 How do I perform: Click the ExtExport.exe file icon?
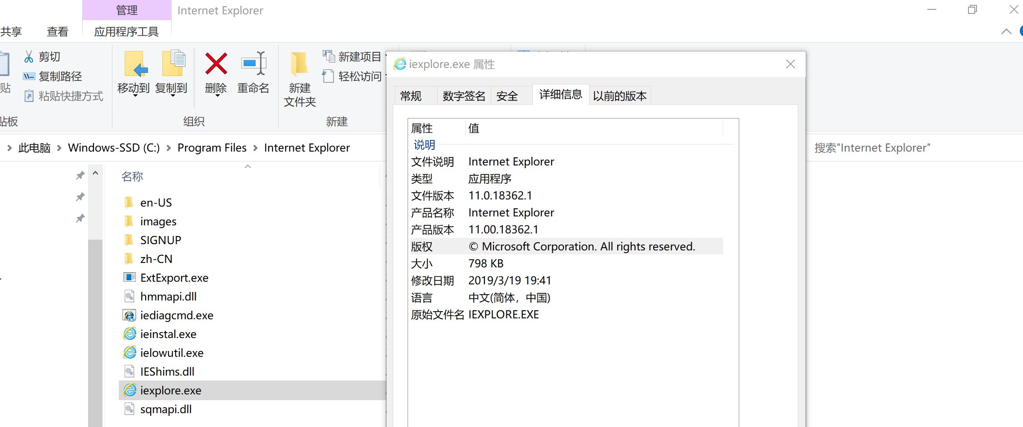coord(129,278)
